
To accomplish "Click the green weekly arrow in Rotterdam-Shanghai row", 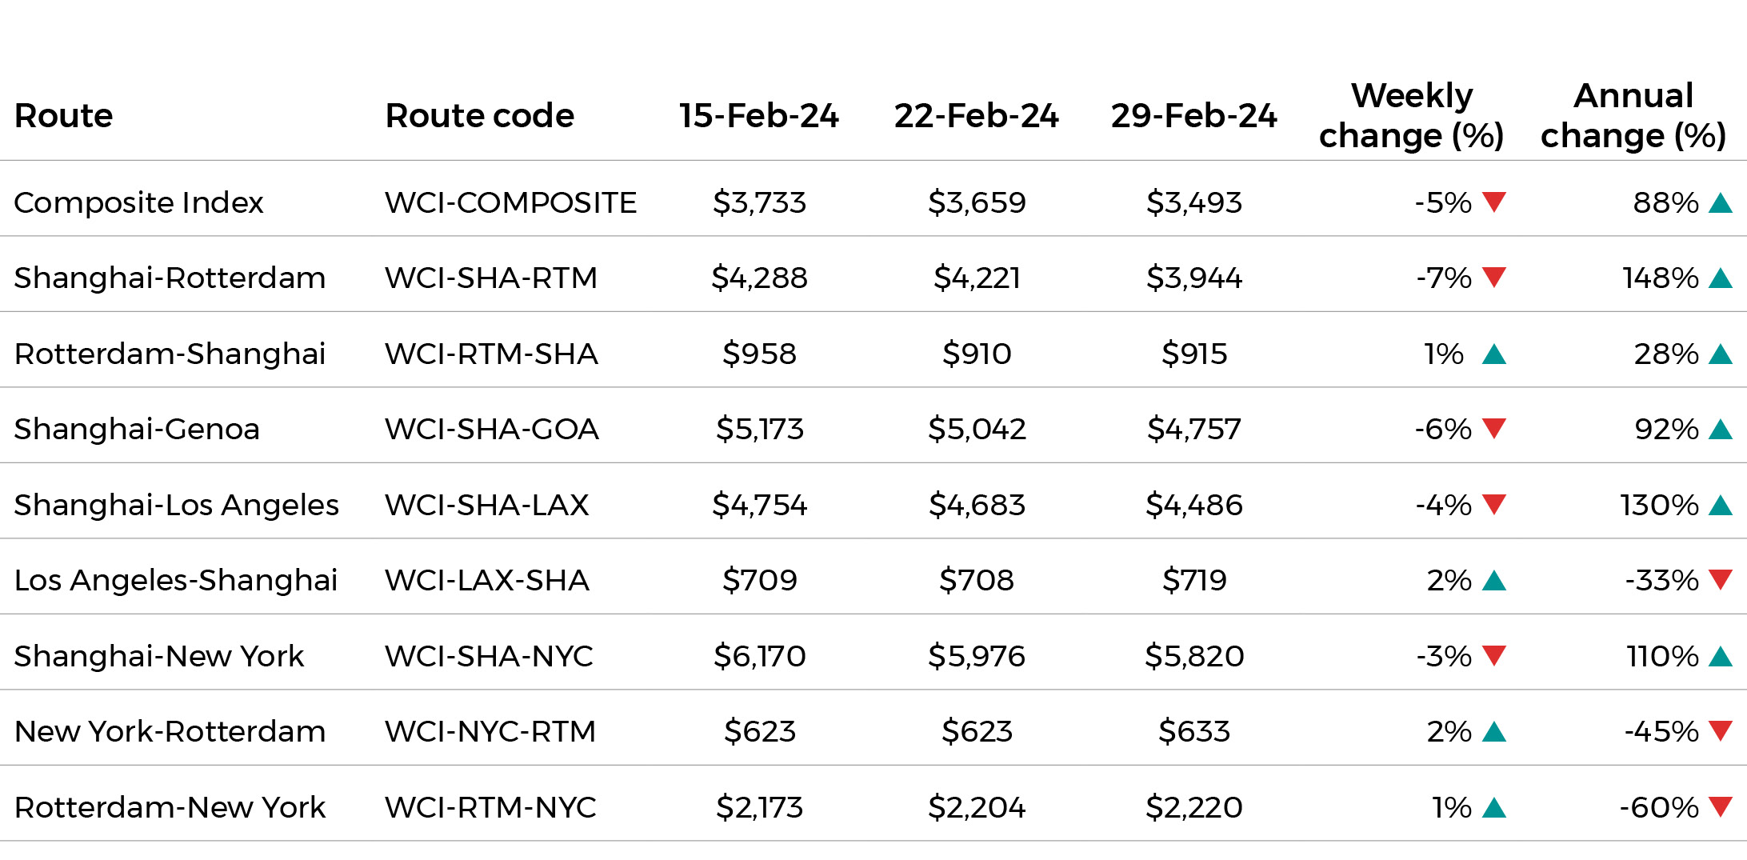I will 1493,354.
